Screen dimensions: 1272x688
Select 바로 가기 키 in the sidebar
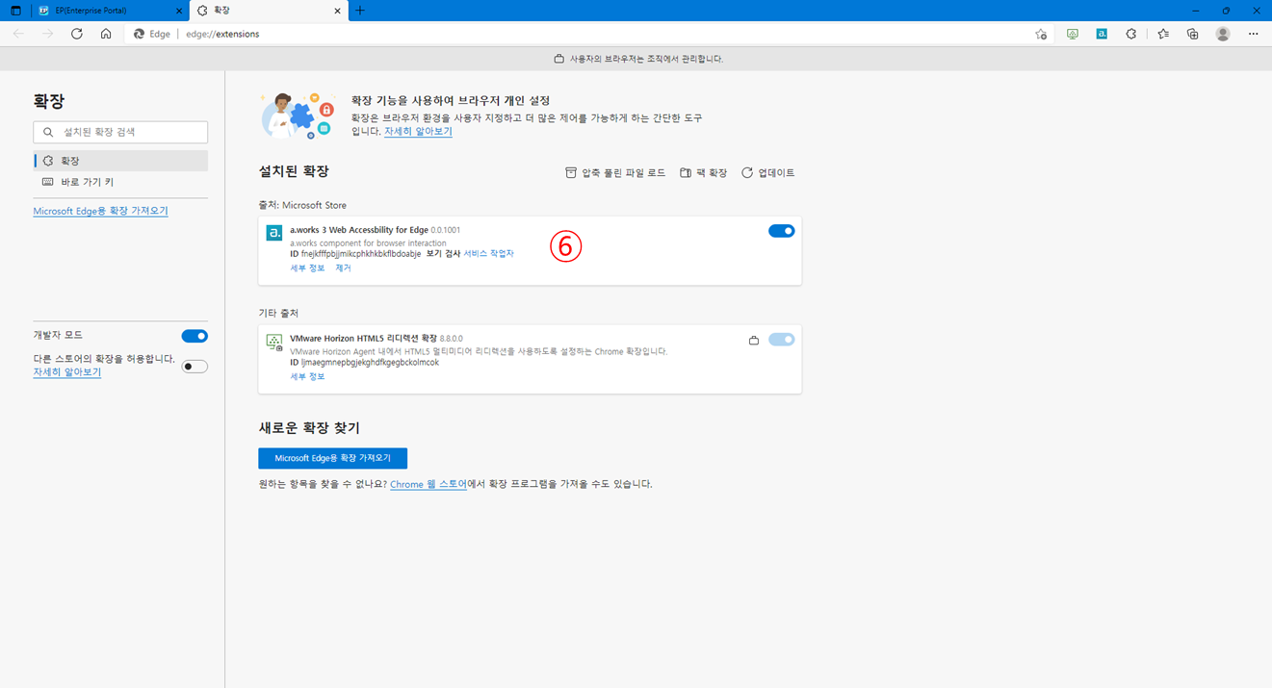(120, 182)
